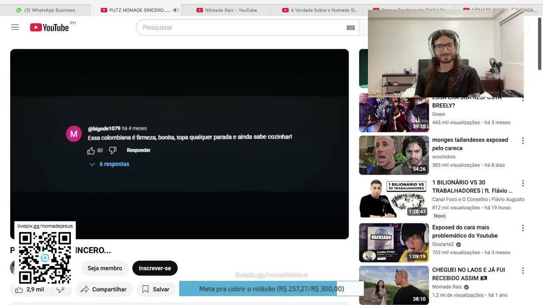Open Canal Foco e O Conselho channel
This screenshot has width=543, height=305.
(478, 199)
